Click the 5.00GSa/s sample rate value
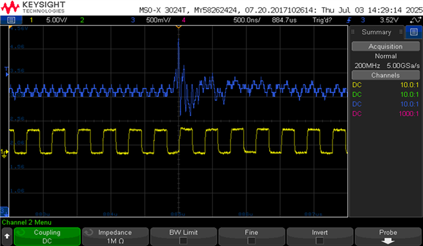 (x=403, y=66)
